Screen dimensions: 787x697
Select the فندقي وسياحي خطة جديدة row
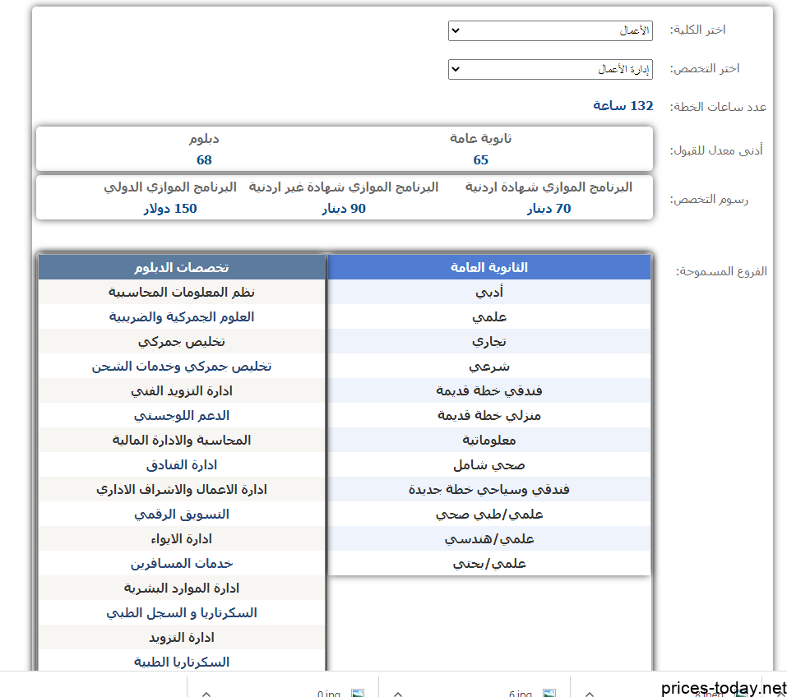[488, 489]
